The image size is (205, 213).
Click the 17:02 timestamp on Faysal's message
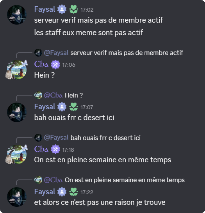click(87, 10)
